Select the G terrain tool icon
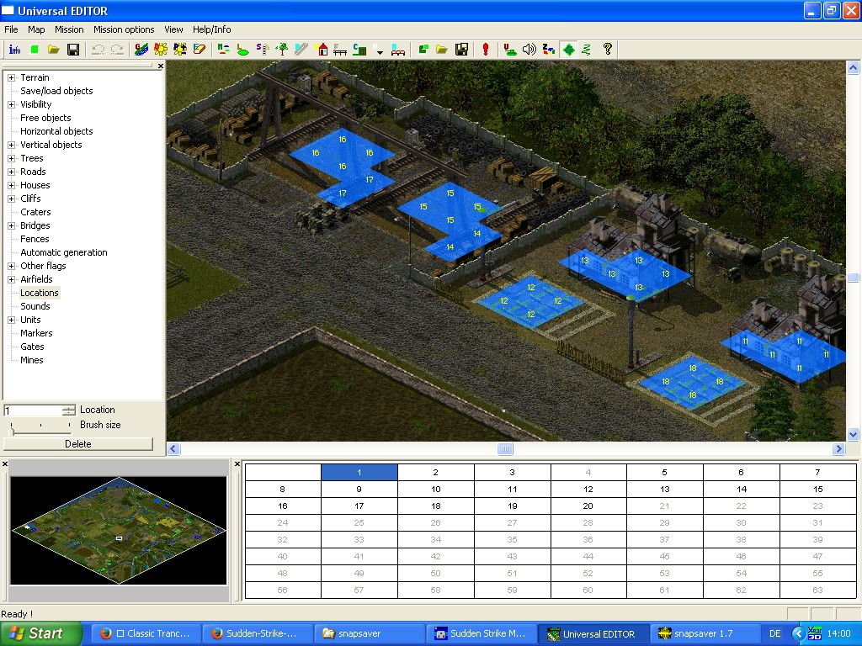Image resolution: width=862 pixels, height=646 pixels. (x=141, y=50)
